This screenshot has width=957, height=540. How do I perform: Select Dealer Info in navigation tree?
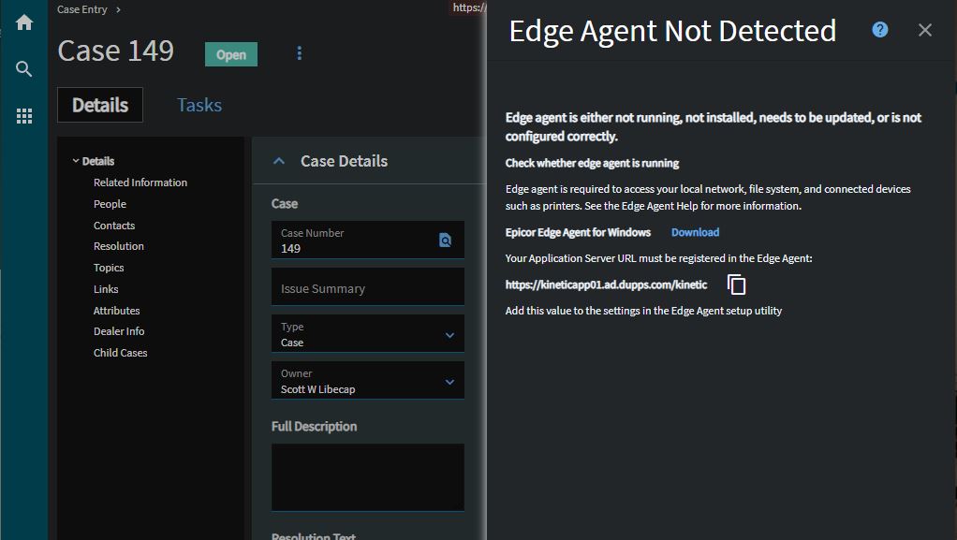pyautogui.click(x=119, y=331)
